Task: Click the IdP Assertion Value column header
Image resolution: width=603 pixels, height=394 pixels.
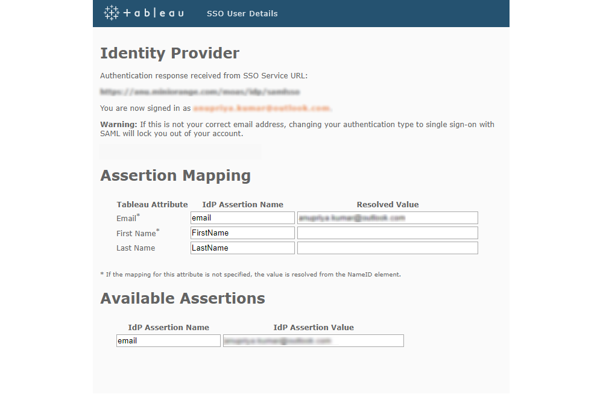Action: (x=314, y=328)
